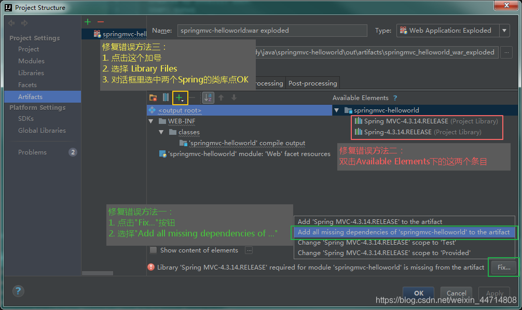
Task: Click the forward navigation arrow
Action: click(24, 23)
